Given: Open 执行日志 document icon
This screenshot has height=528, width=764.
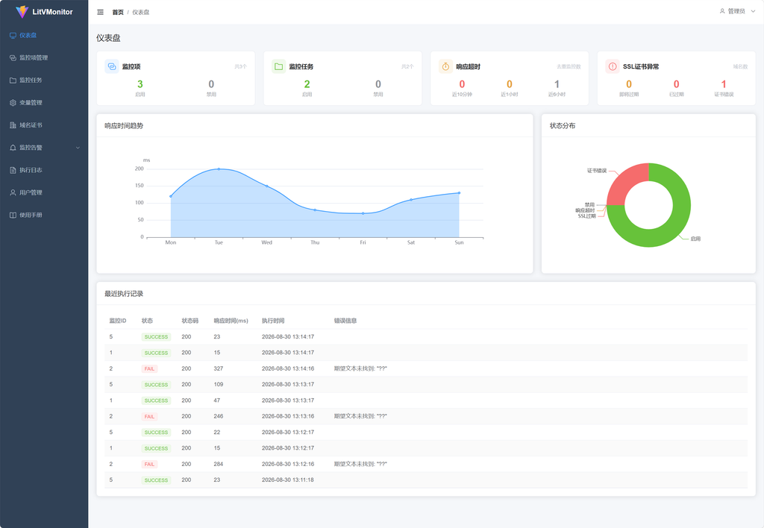Looking at the screenshot, I should tap(13, 170).
